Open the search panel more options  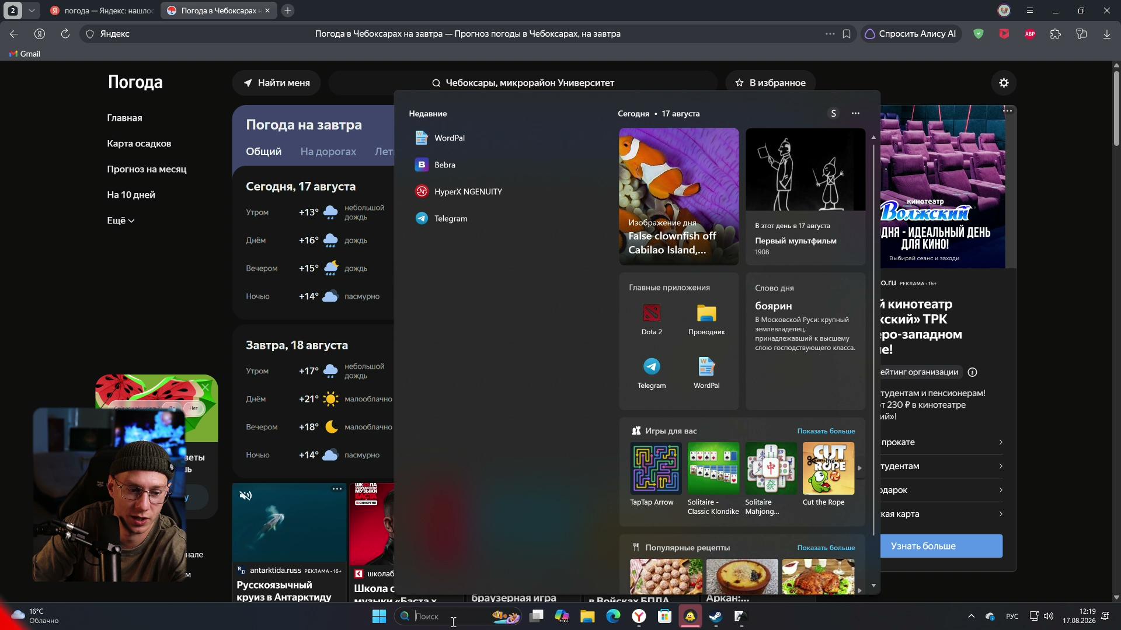[x=855, y=113]
